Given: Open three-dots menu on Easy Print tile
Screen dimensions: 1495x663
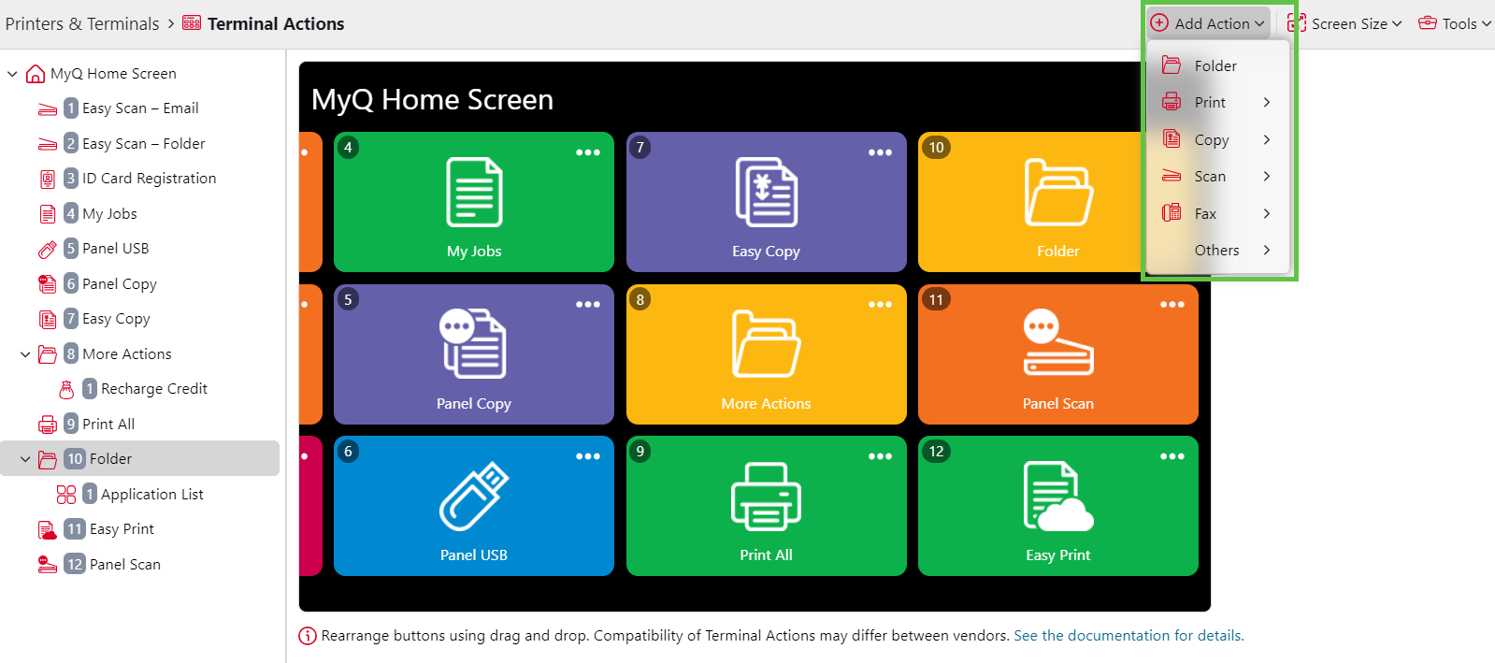Looking at the screenshot, I should coord(1172,456).
